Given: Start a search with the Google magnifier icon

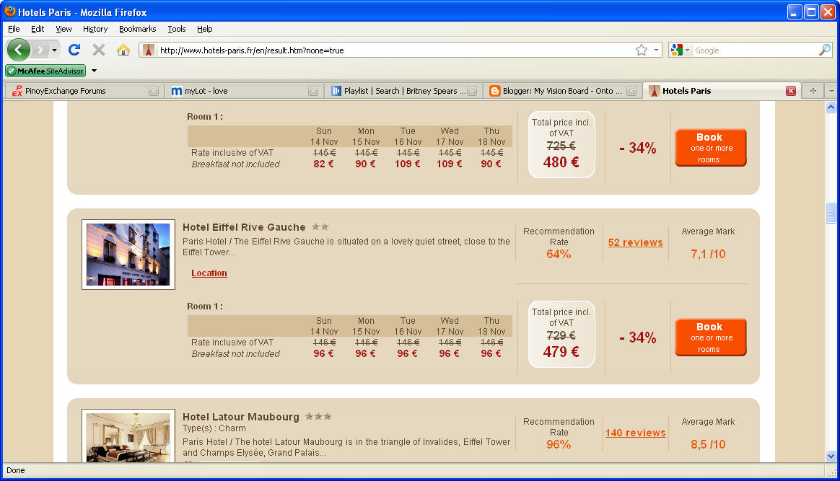Looking at the screenshot, I should [824, 49].
